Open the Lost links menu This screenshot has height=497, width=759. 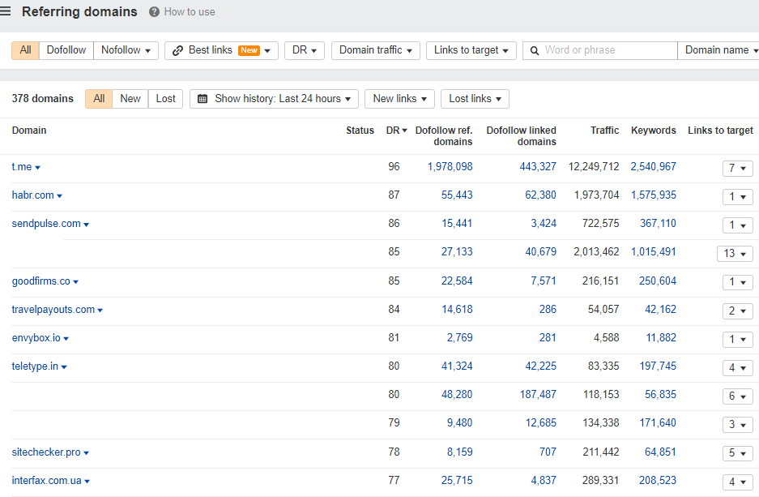[x=475, y=99]
